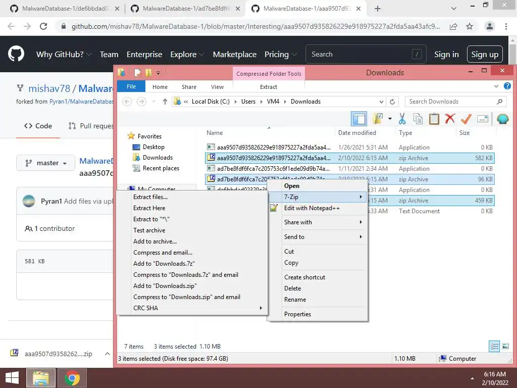Show hidden icons in the system tray
This screenshot has width=517, height=388.
tap(472, 378)
